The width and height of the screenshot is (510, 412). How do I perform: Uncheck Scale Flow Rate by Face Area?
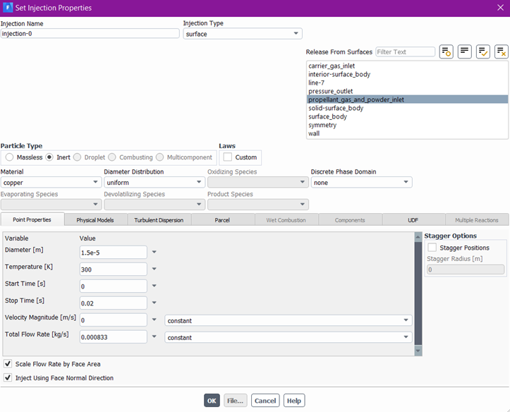(8, 364)
